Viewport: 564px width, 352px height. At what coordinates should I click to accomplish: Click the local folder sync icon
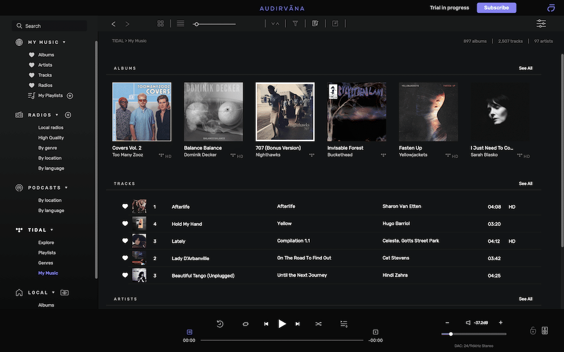64,292
